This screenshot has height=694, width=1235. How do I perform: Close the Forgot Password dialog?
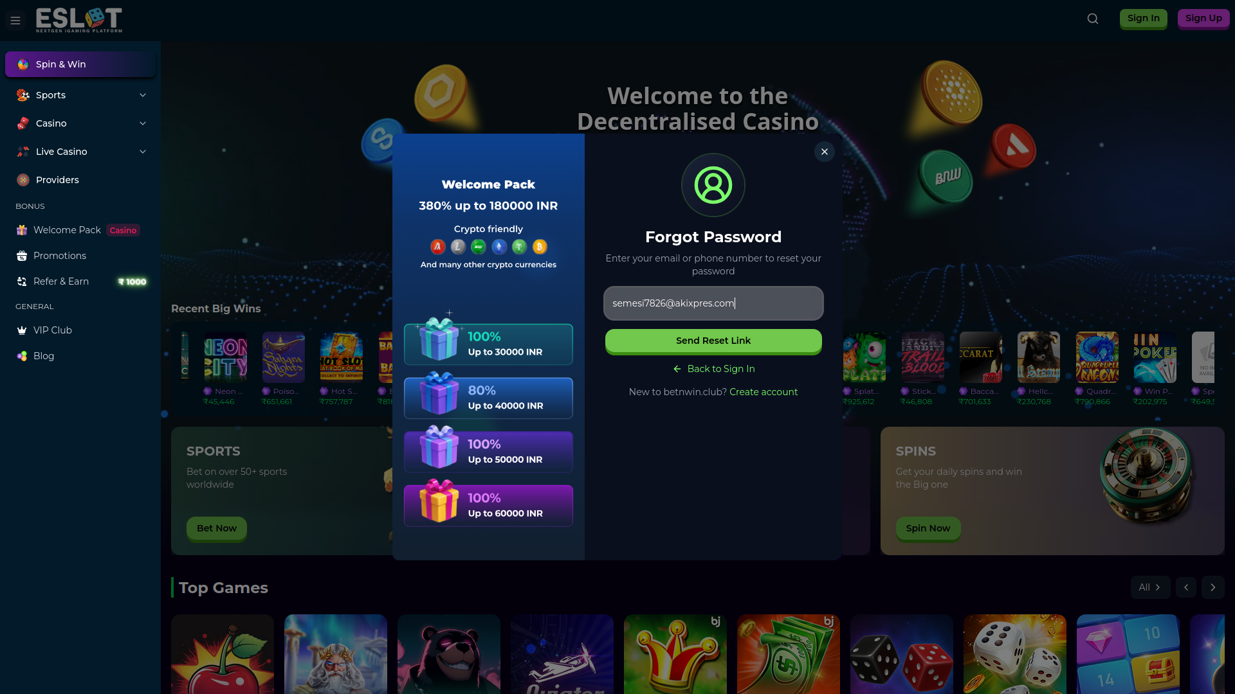825,152
